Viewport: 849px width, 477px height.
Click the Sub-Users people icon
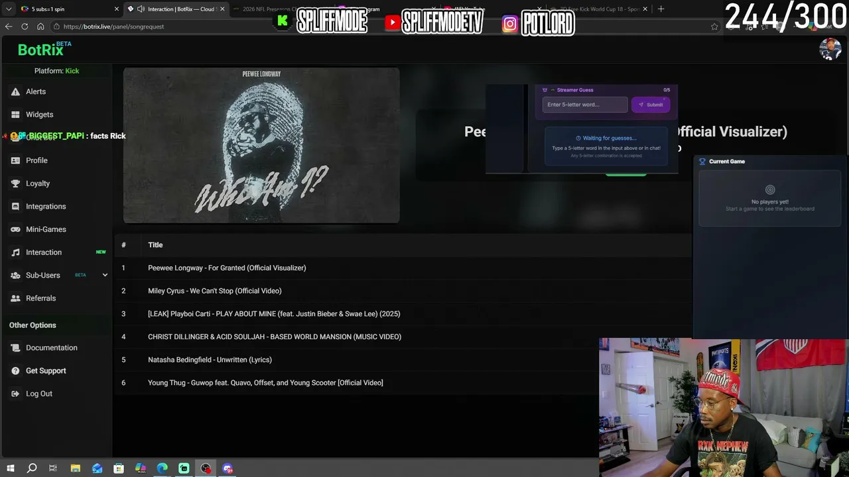[15, 276]
